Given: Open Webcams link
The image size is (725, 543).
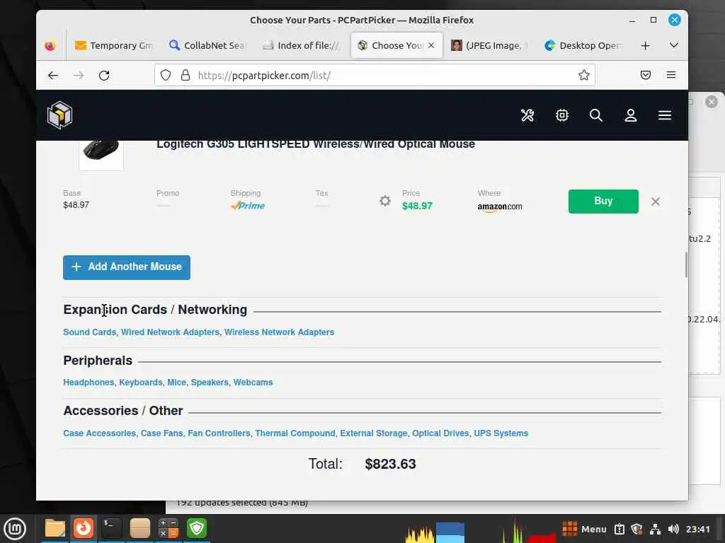Looking at the screenshot, I should (253, 383).
